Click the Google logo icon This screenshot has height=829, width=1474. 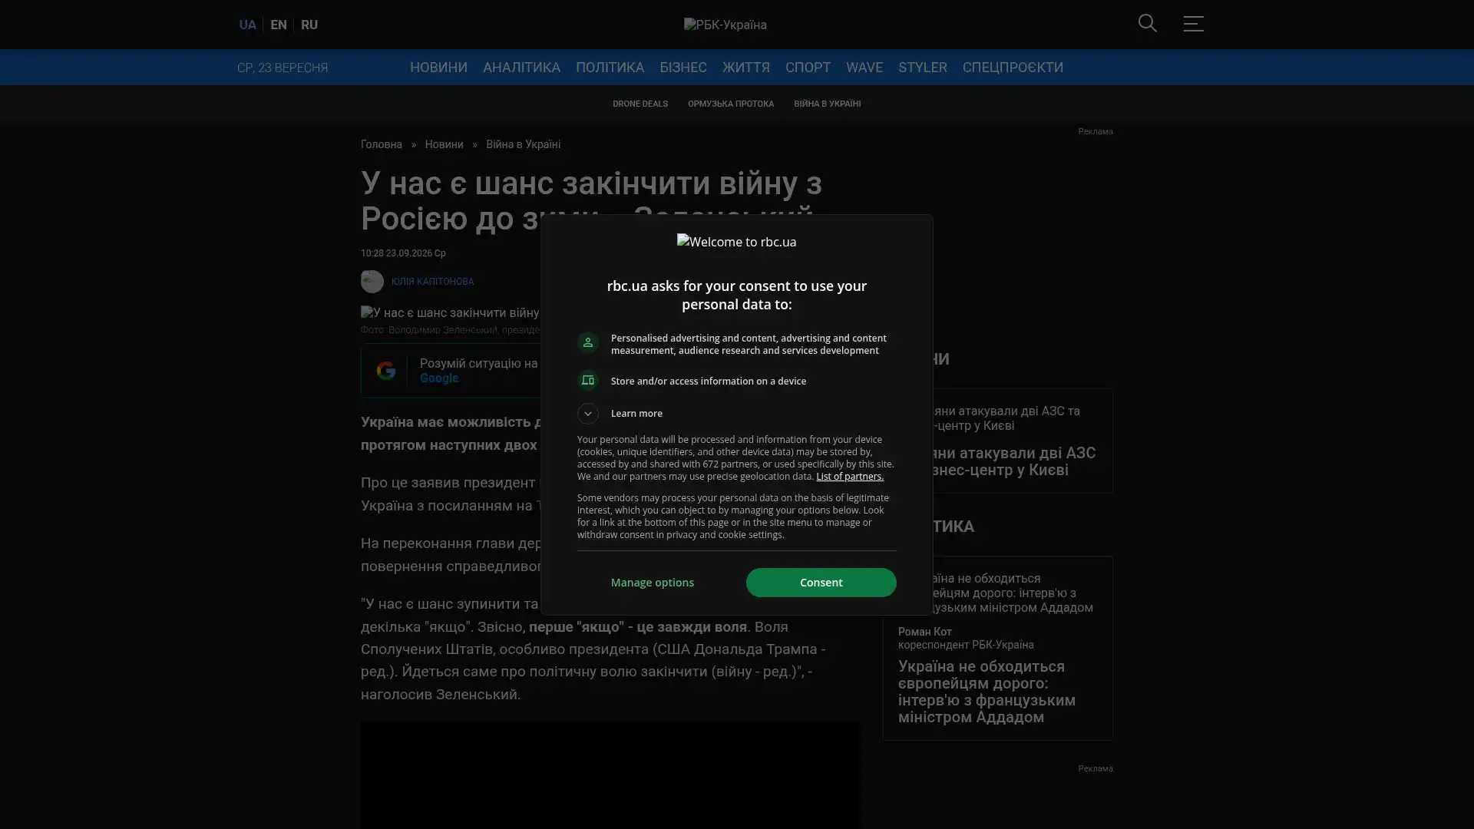(386, 371)
